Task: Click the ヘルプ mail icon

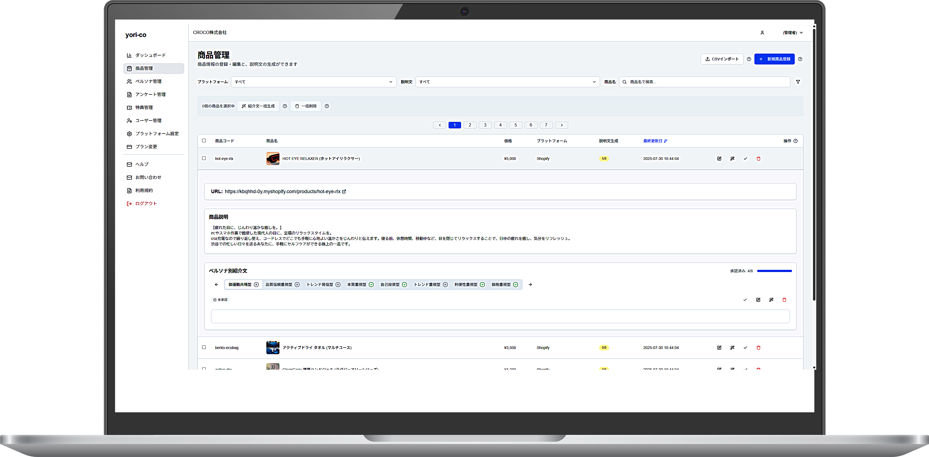Action: tap(129, 164)
